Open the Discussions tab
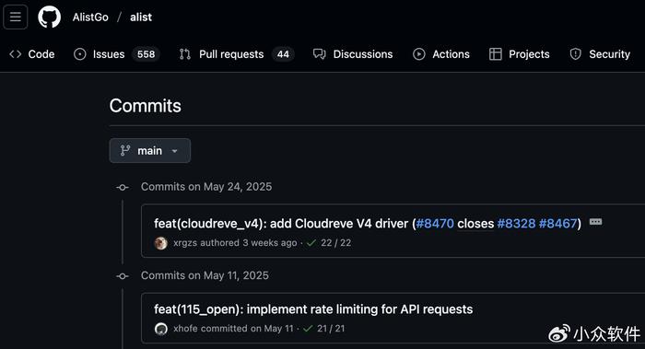Viewport: 645px width, 349px height. [x=353, y=54]
